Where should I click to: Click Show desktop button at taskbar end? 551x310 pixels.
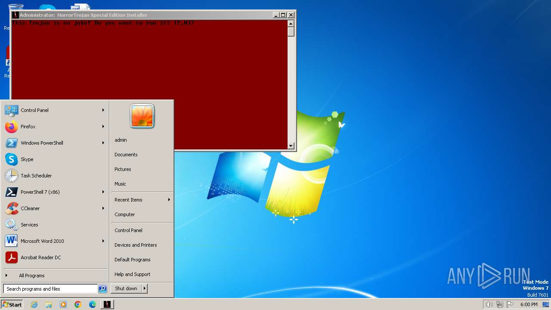(x=546, y=304)
